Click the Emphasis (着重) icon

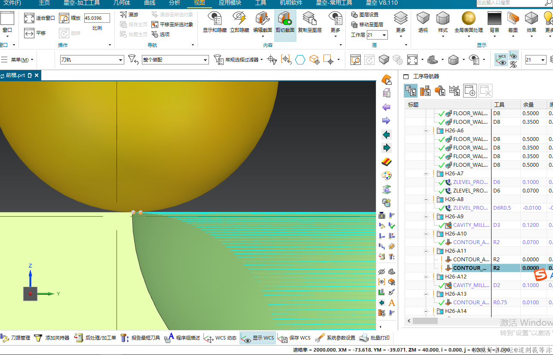coord(513,18)
